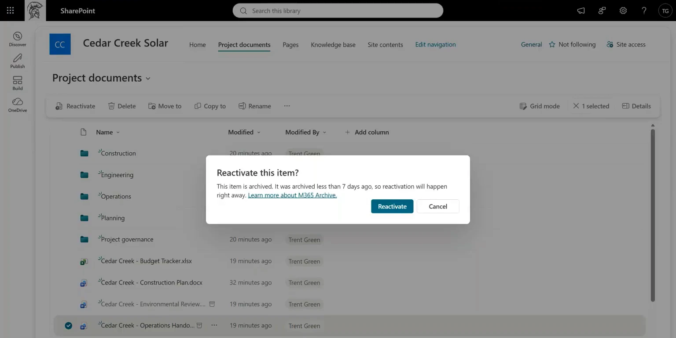Open the Operations folder
The width and height of the screenshot is (676, 338).
[x=116, y=196]
